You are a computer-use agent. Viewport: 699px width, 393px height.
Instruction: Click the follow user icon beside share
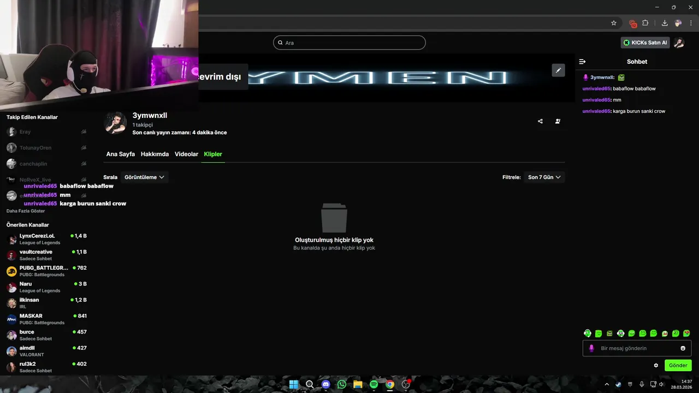(x=558, y=121)
